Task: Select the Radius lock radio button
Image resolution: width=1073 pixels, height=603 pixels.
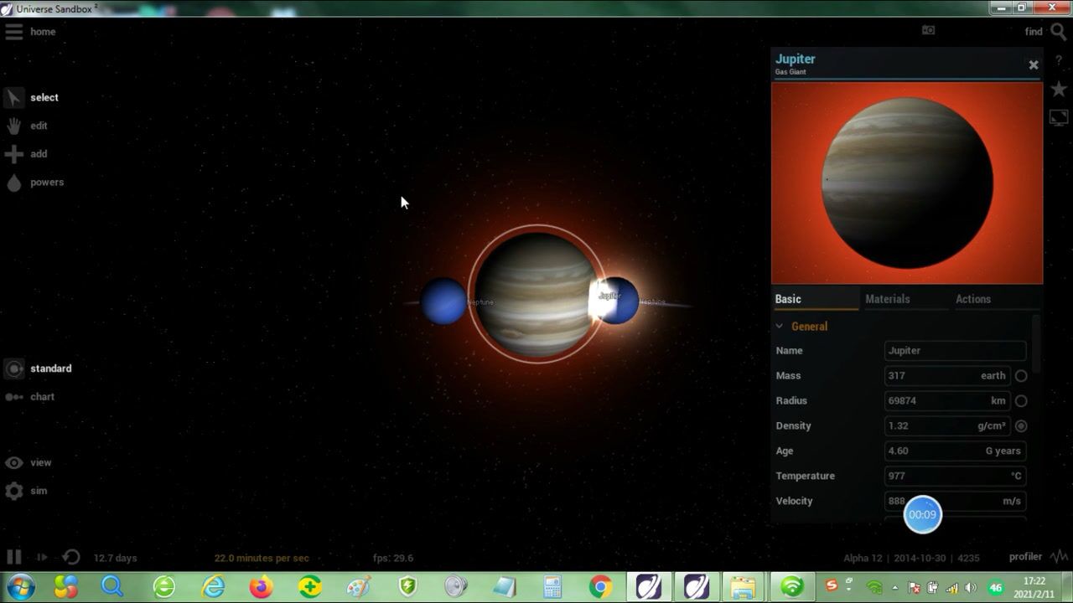Action: [x=1021, y=401]
